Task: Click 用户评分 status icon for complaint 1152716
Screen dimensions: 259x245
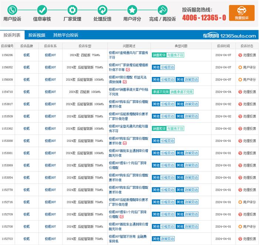Action: click(x=240, y=202)
